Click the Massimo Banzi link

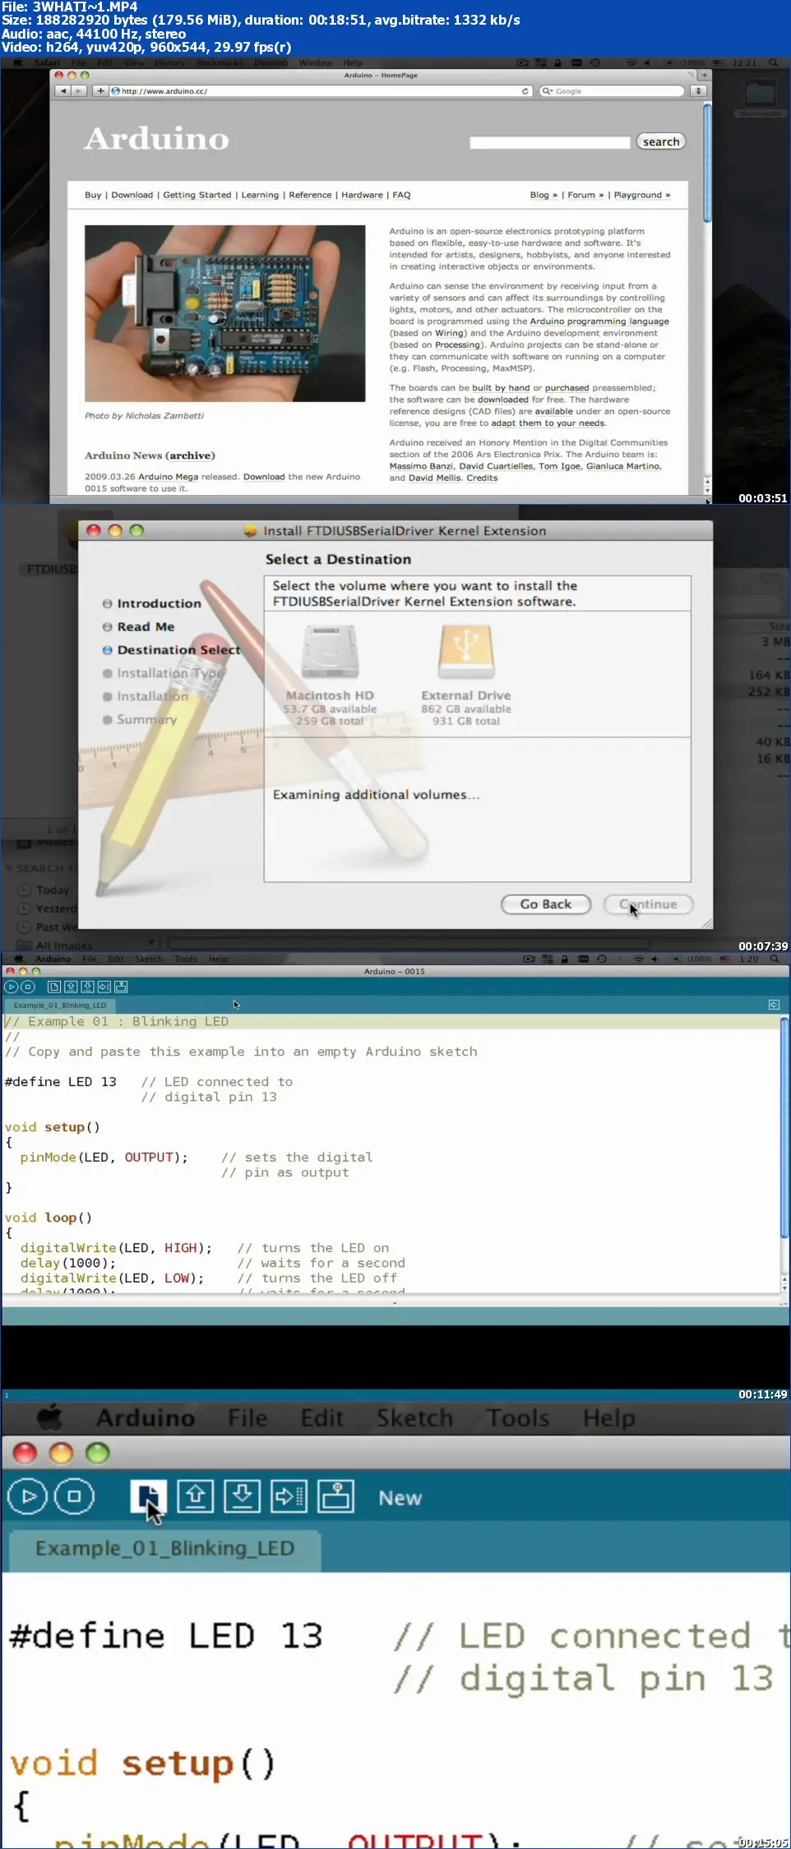pos(421,466)
